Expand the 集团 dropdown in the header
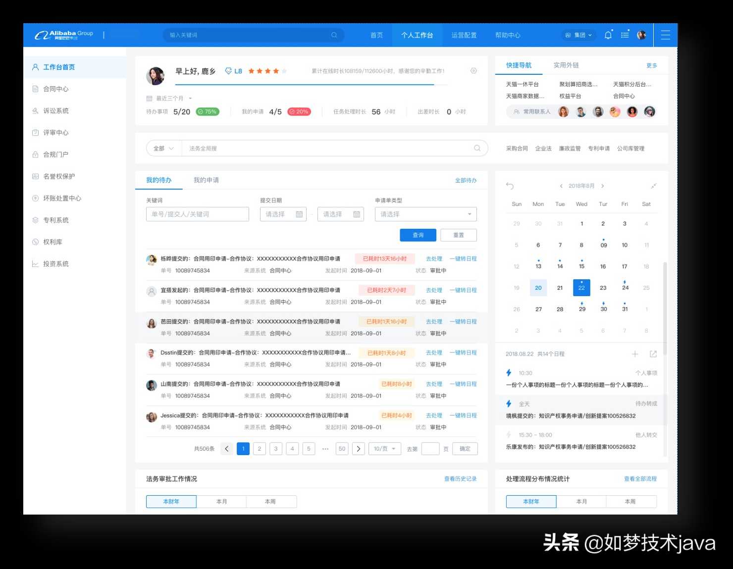The image size is (733, 569). tap(578, 35)
